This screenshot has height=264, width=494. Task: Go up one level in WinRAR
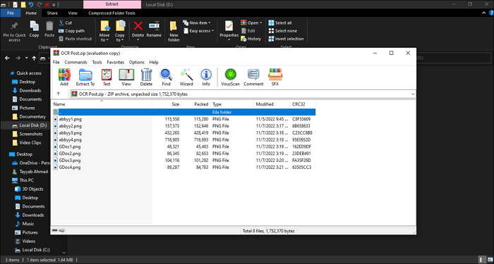coord(59,94)
